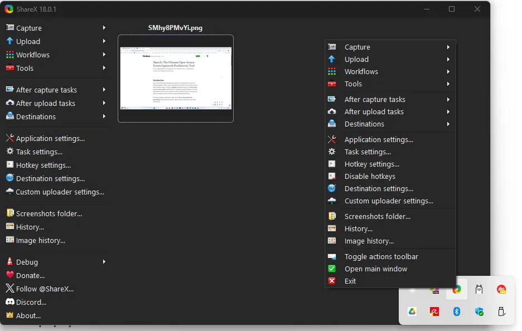This screenshot has width=522, height=331.
Task: Choose History from the context menu
Action: click(359, 228)
